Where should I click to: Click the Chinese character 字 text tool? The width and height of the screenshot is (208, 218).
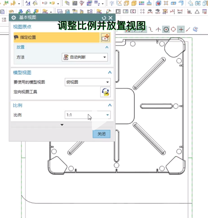click(112, 3)
